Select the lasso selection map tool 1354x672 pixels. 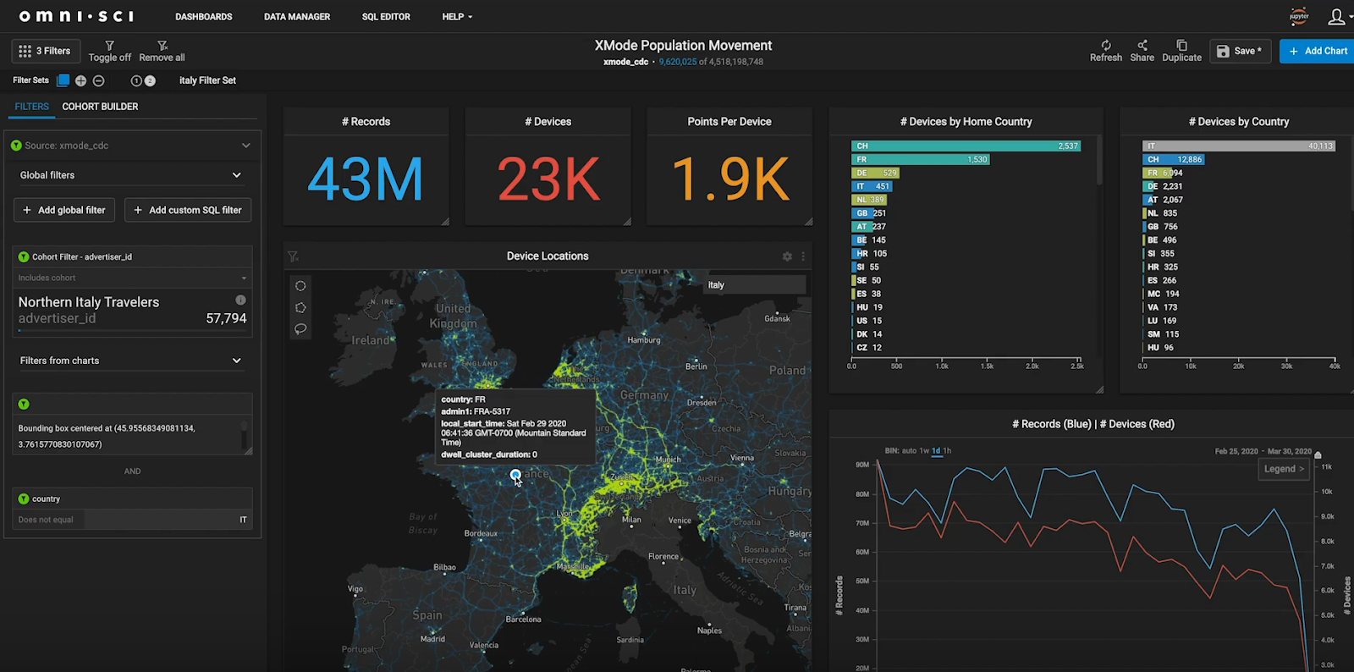(x=300, y=328)
